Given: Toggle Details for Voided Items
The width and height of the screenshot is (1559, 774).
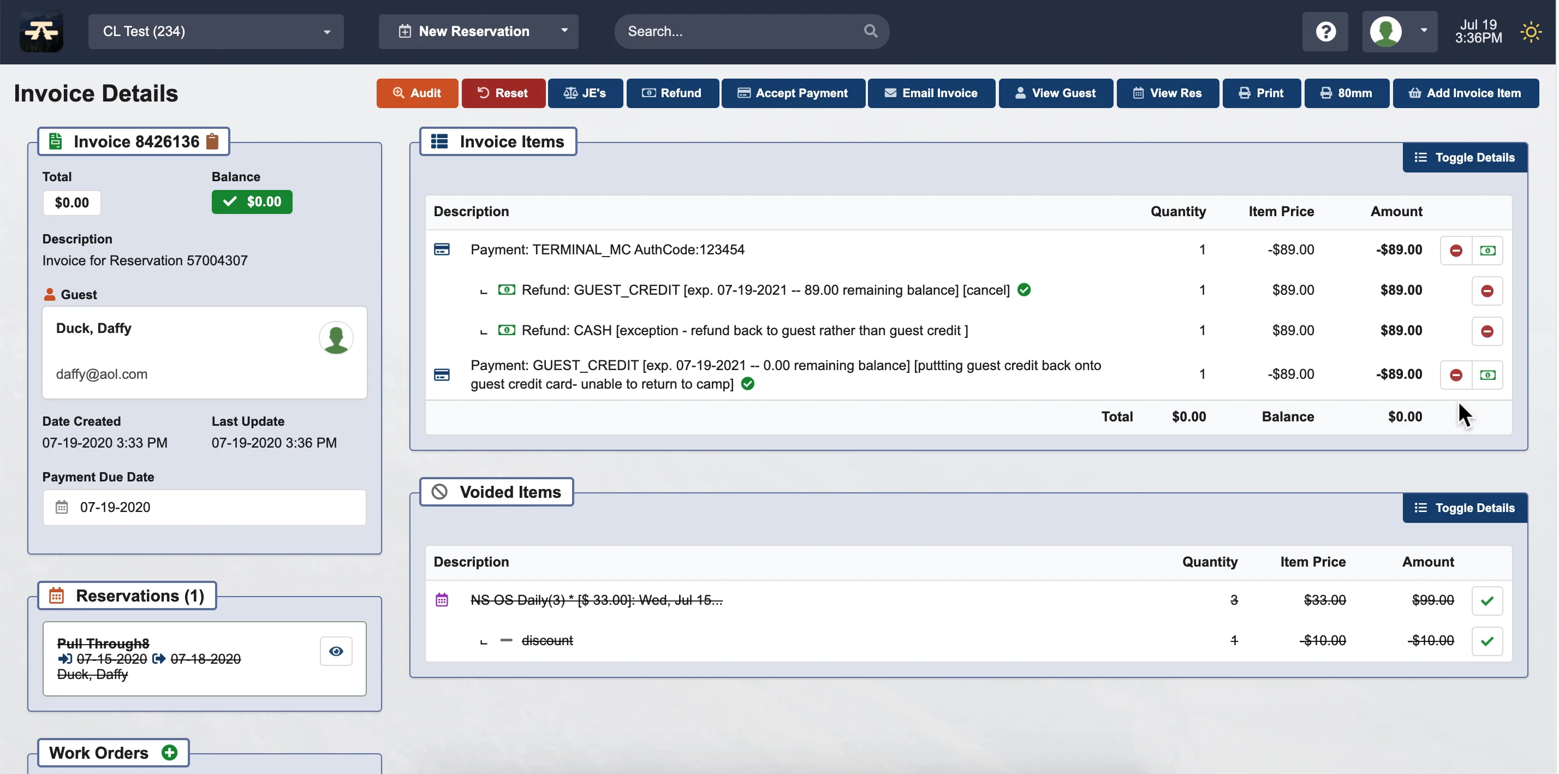Looking at the screenshot, I should 1465,508.
